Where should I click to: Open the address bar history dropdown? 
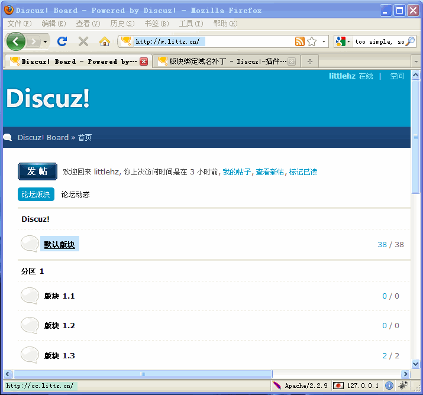tap(324, 41)
